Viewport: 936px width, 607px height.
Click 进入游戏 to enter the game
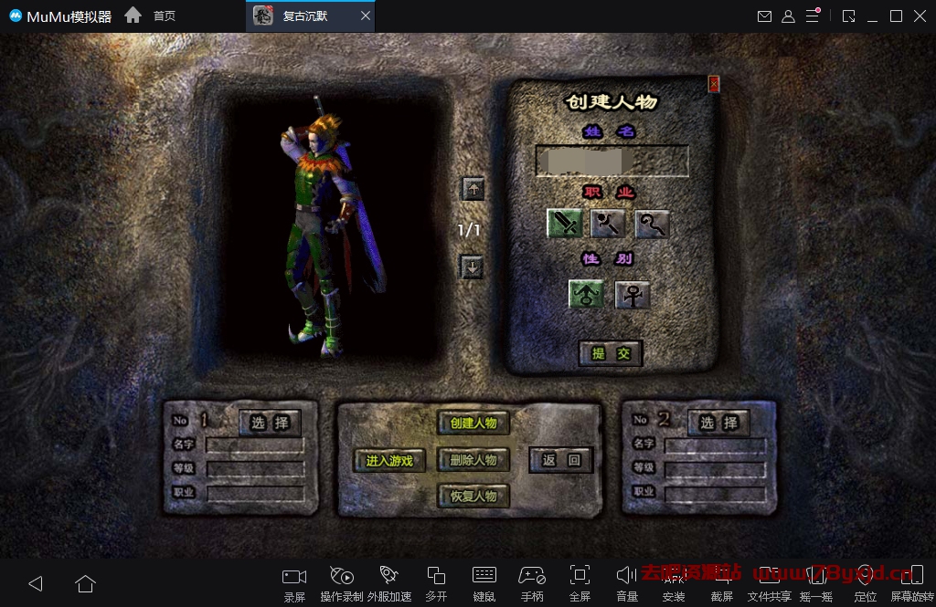pos(389,460)
